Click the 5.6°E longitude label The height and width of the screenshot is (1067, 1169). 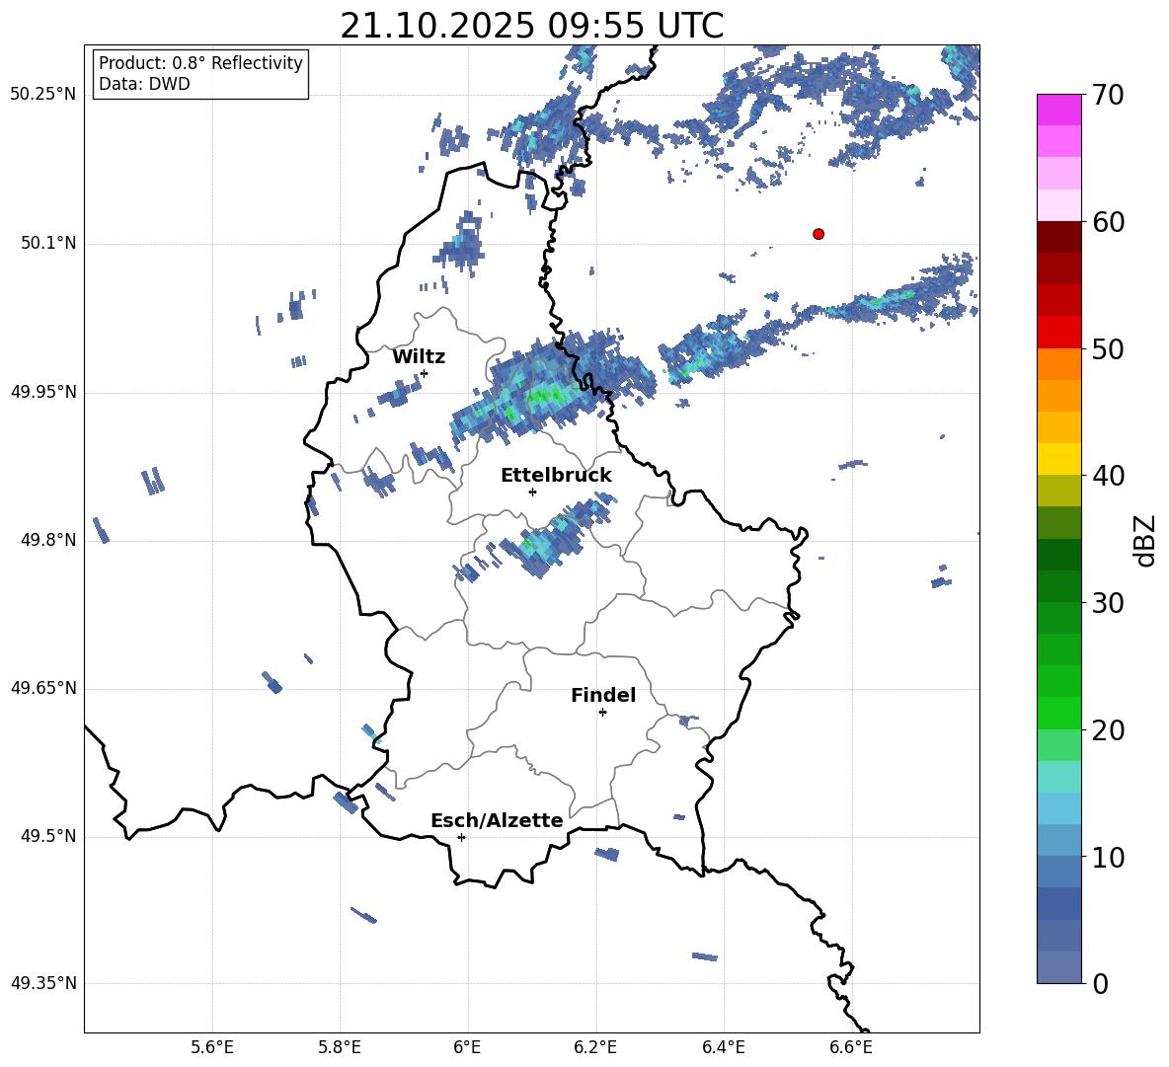[x=212, y=1047]
